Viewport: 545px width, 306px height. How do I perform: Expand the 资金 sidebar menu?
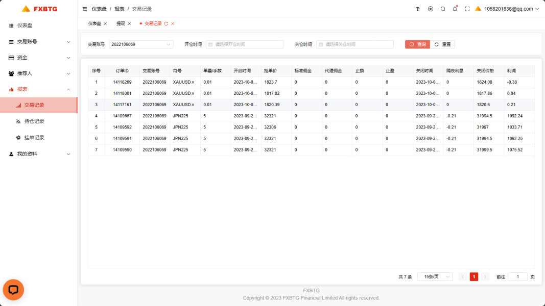(39, 58)
